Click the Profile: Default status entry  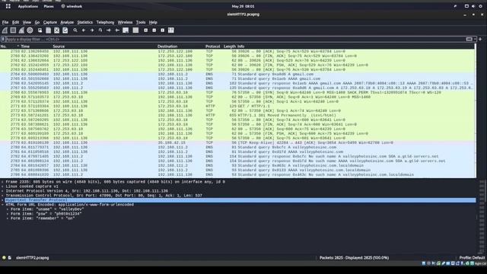click(472, 257)
